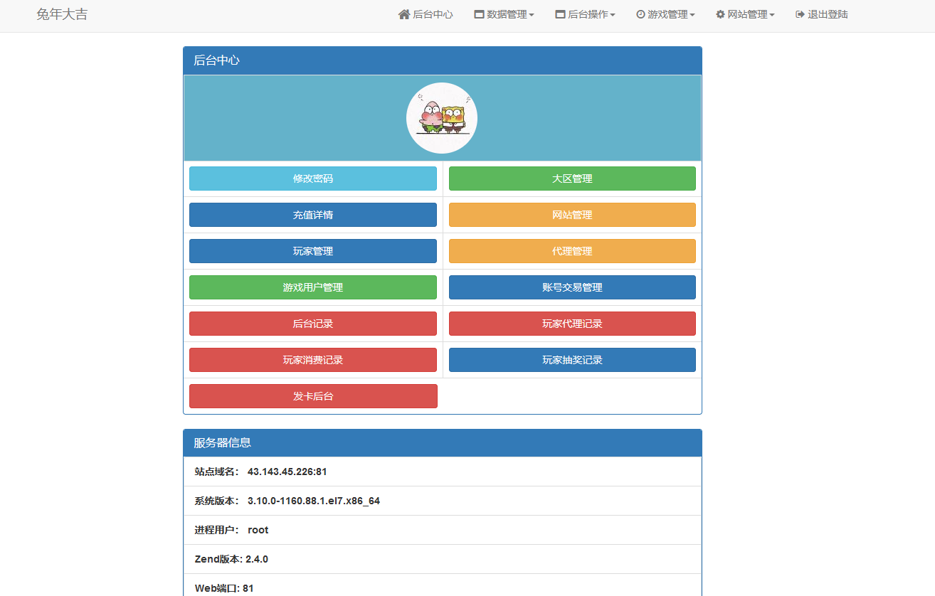Image resolution: width=935 pixels, height=596 pixels.
Task: Click the Web端口: 81 row
Action: coord(443,586)
